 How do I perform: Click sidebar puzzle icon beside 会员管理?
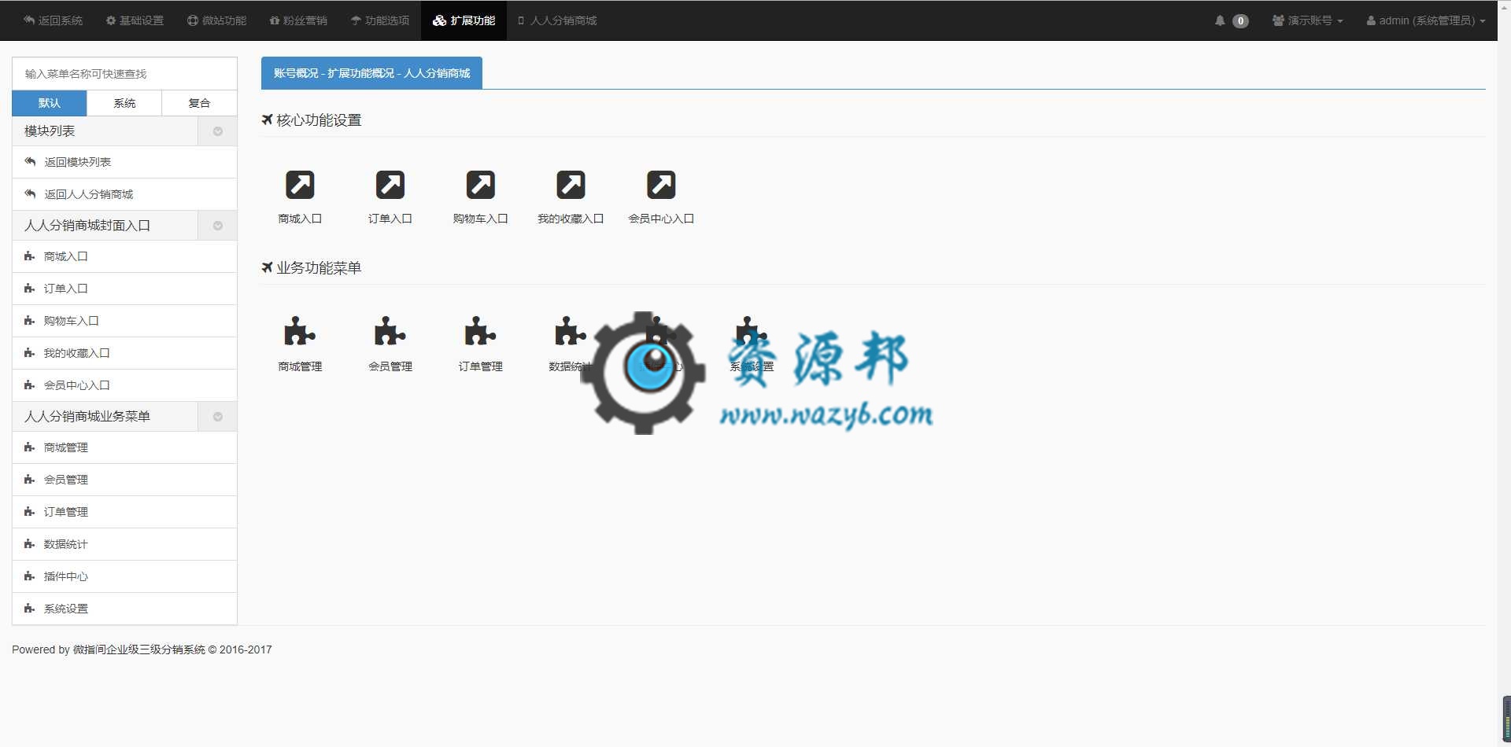coord(30,480)
